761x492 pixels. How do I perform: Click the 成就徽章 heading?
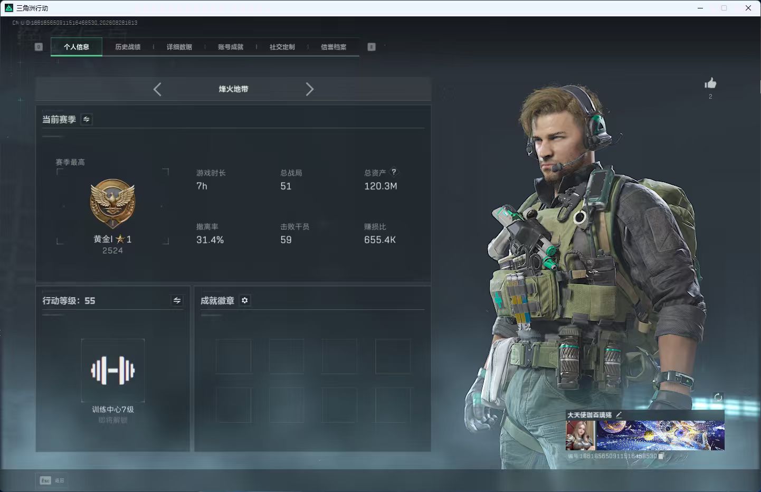pyautogui.click(x=217, y=300)
